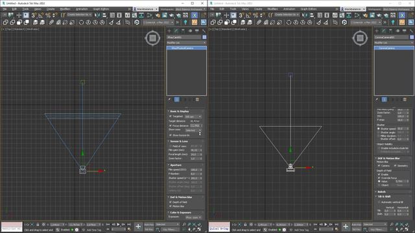Open the Create tab plus icon in left command panel
This screenshot has height=233, width=415.
pyautogui.click(x=169, y=31)
